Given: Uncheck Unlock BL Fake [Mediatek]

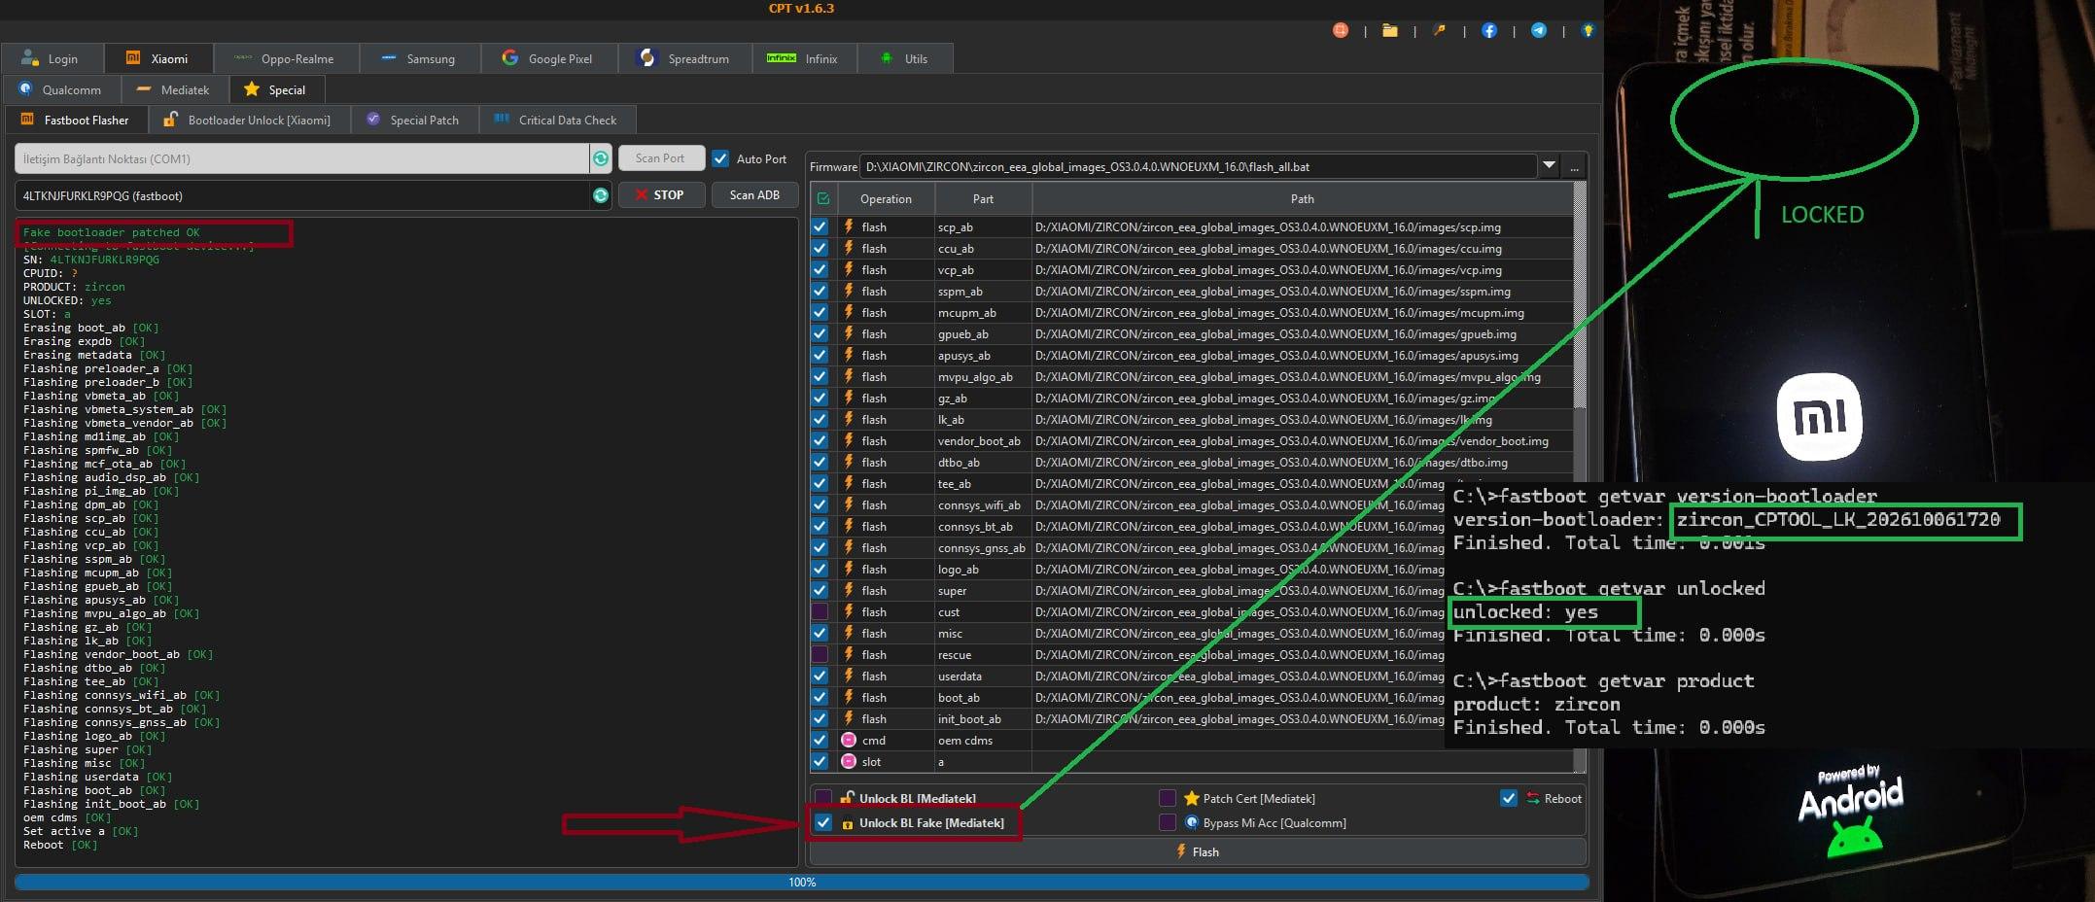Looking at the screenshot, I should pyautogui.click(x=823, y=822).
